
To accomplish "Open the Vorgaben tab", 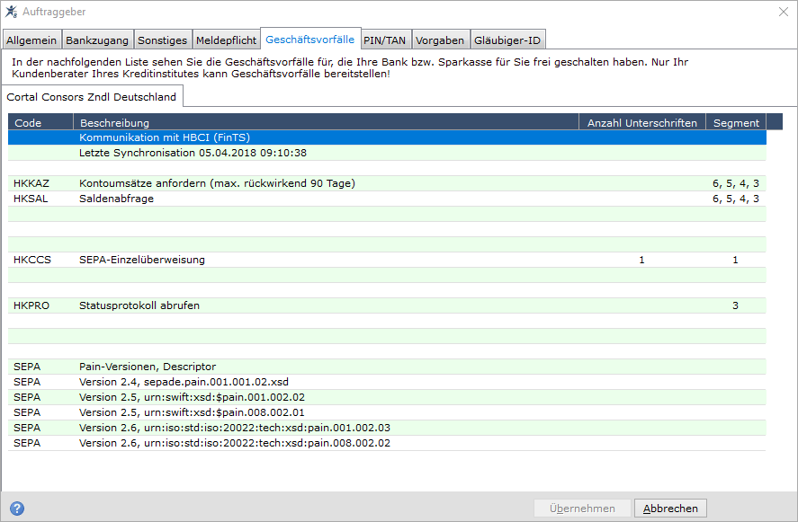I will click(x=440, y=40).
